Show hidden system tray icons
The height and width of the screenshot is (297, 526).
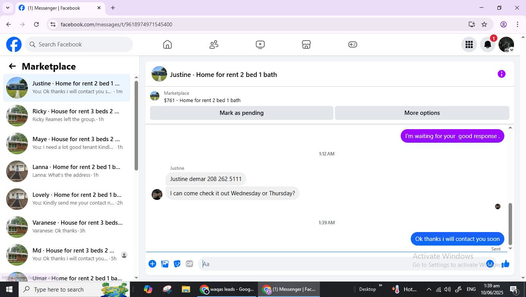coord(429,289)
